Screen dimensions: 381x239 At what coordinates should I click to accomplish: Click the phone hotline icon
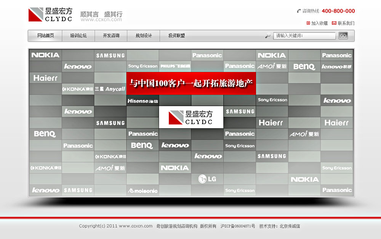coord(299,11)
